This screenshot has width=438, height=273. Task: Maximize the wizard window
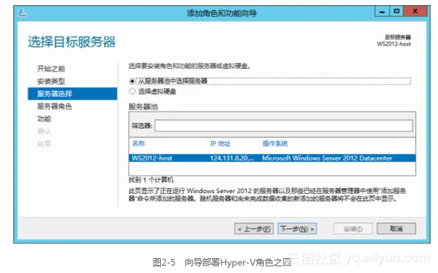point(396,11)
